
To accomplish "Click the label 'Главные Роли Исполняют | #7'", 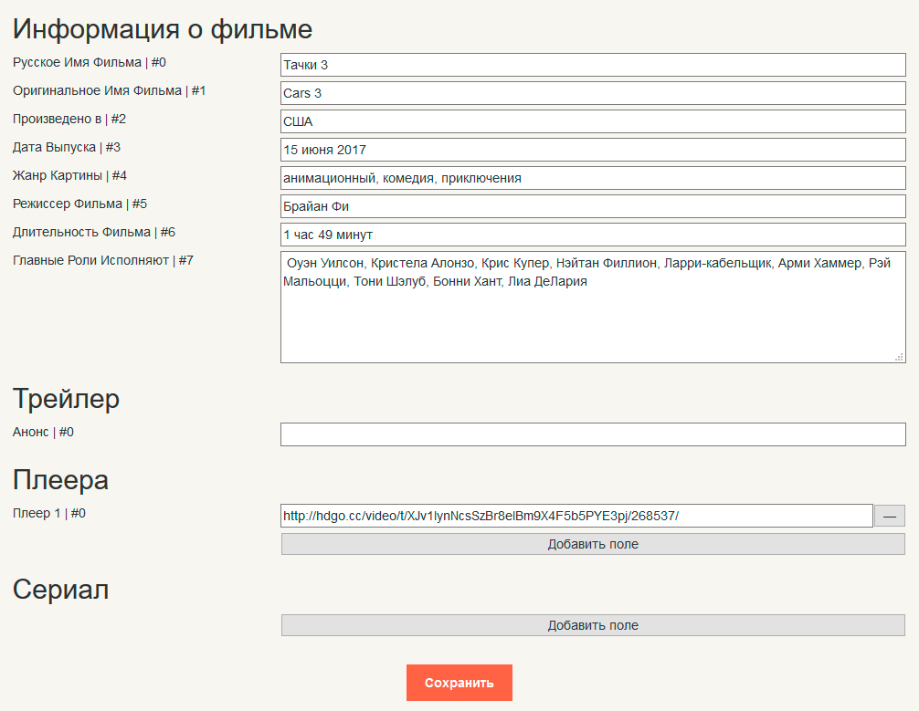I will pos(103,261).
